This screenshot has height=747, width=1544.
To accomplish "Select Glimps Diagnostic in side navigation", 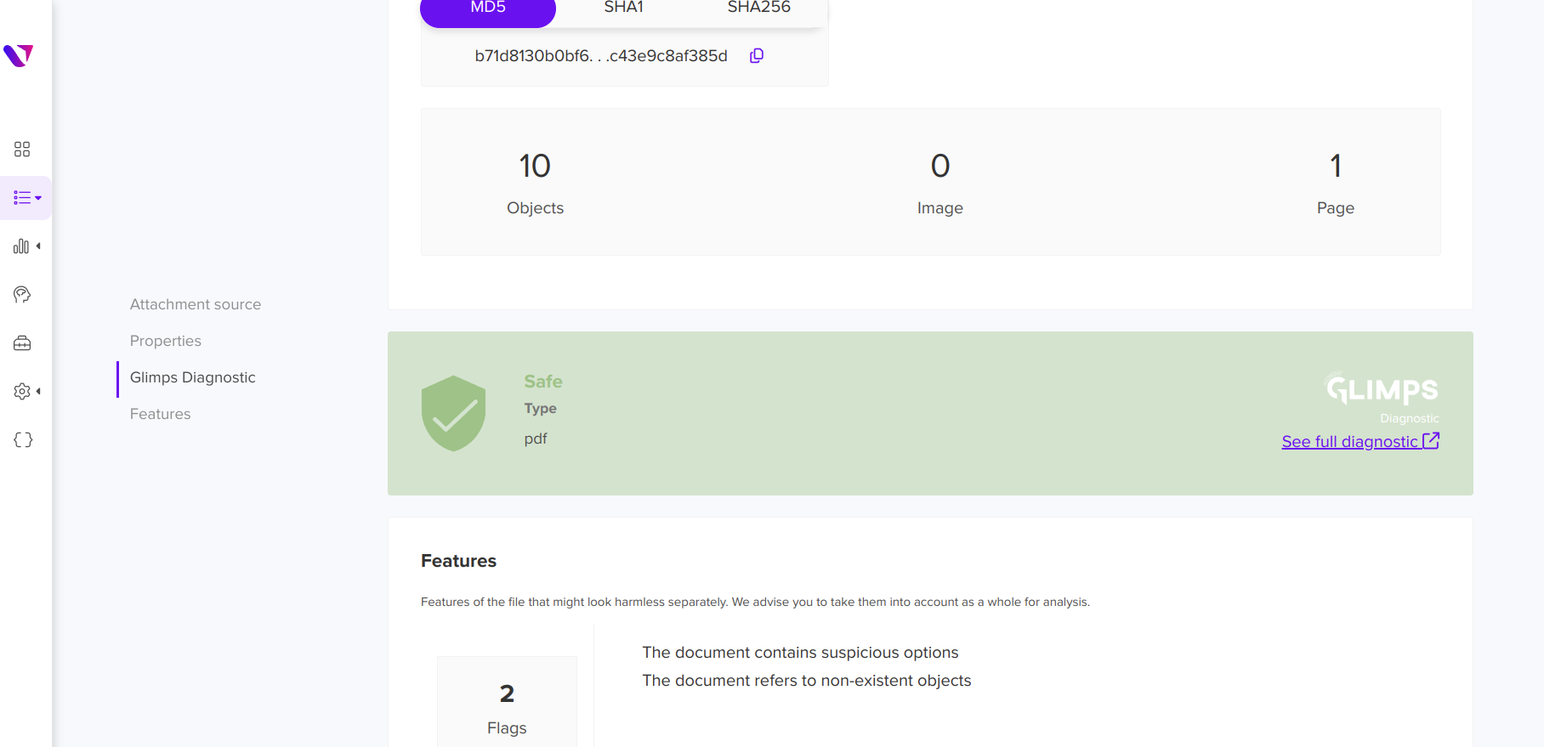I will pyautogui.click(x=193, y=377).
